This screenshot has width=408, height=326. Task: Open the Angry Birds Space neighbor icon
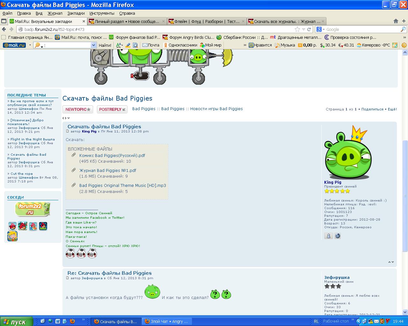(43, 226)
